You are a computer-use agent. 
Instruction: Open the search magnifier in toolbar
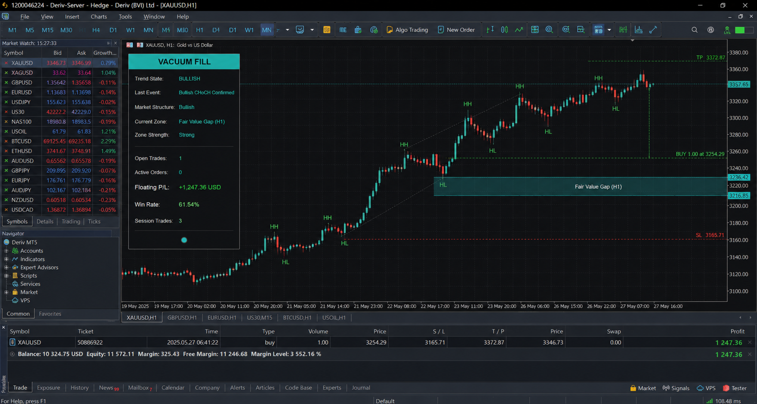pos(694,30)
